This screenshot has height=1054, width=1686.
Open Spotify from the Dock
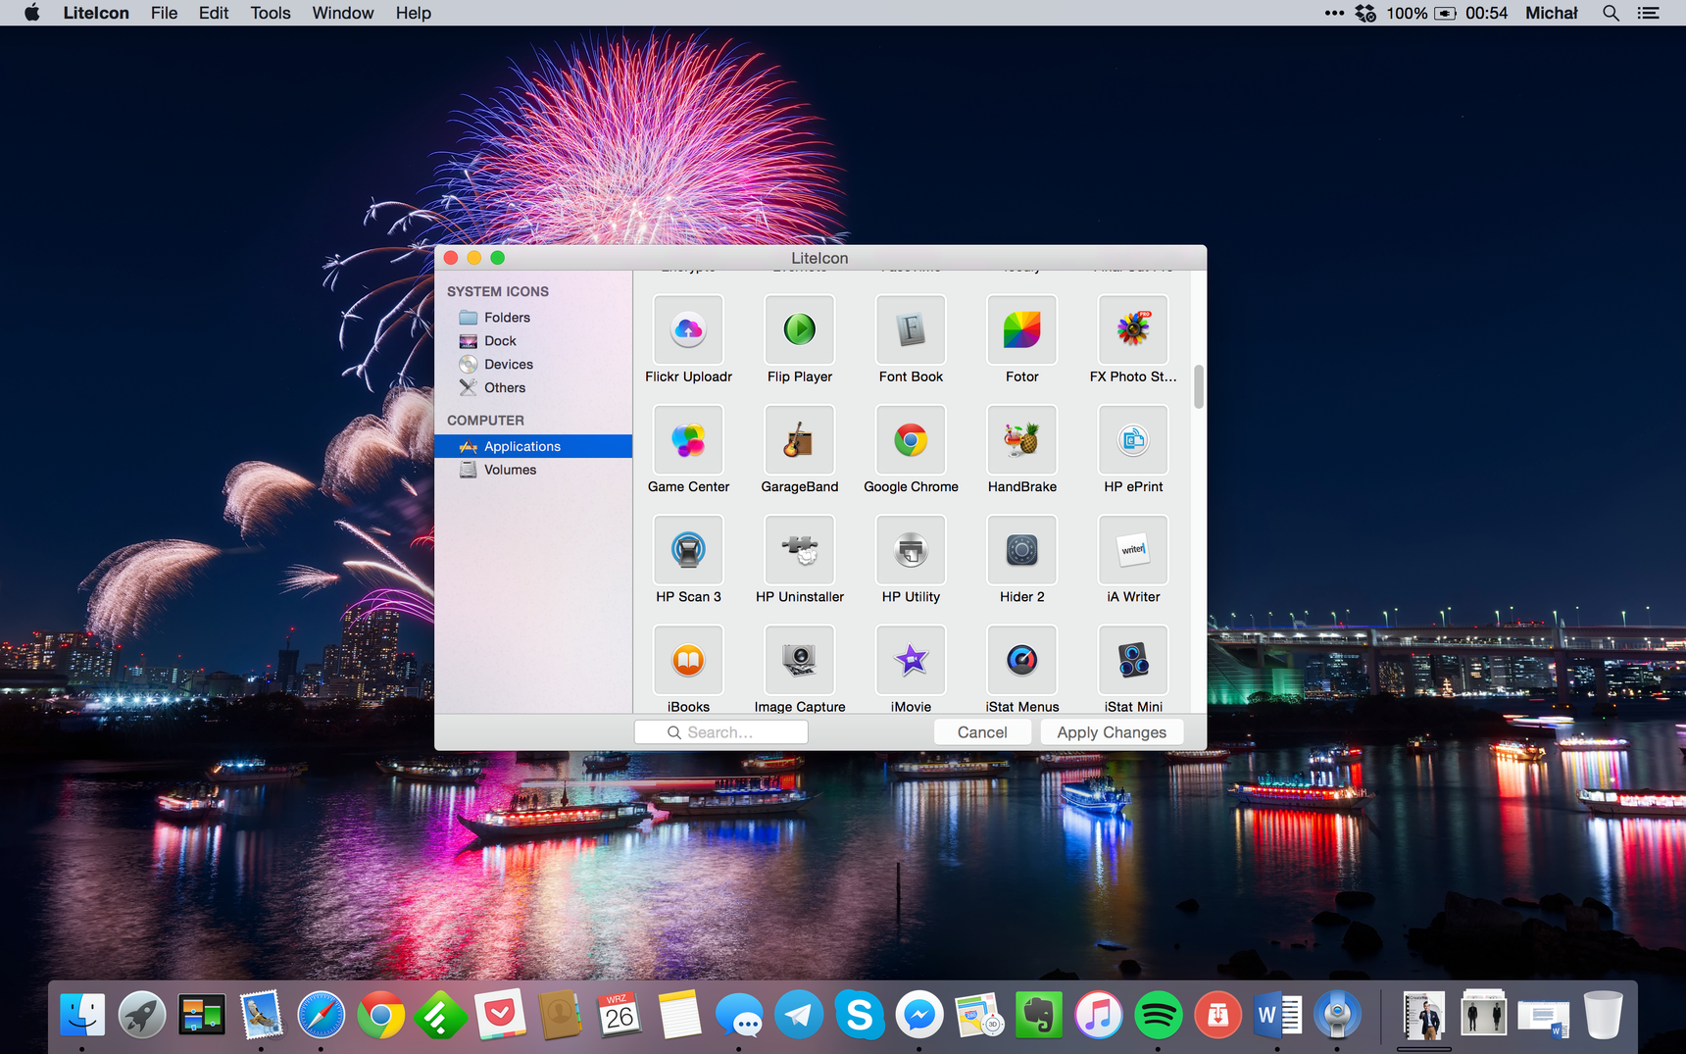click(x=1158, y=1016)
